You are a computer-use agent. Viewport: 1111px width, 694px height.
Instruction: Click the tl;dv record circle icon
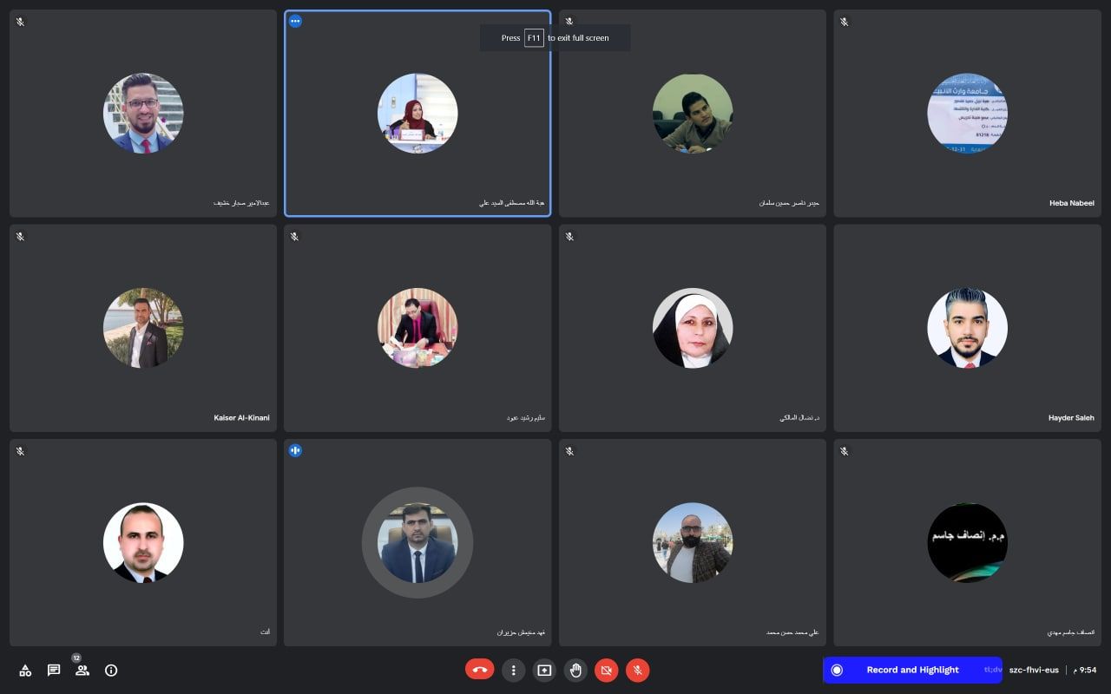tap(837, 670)
